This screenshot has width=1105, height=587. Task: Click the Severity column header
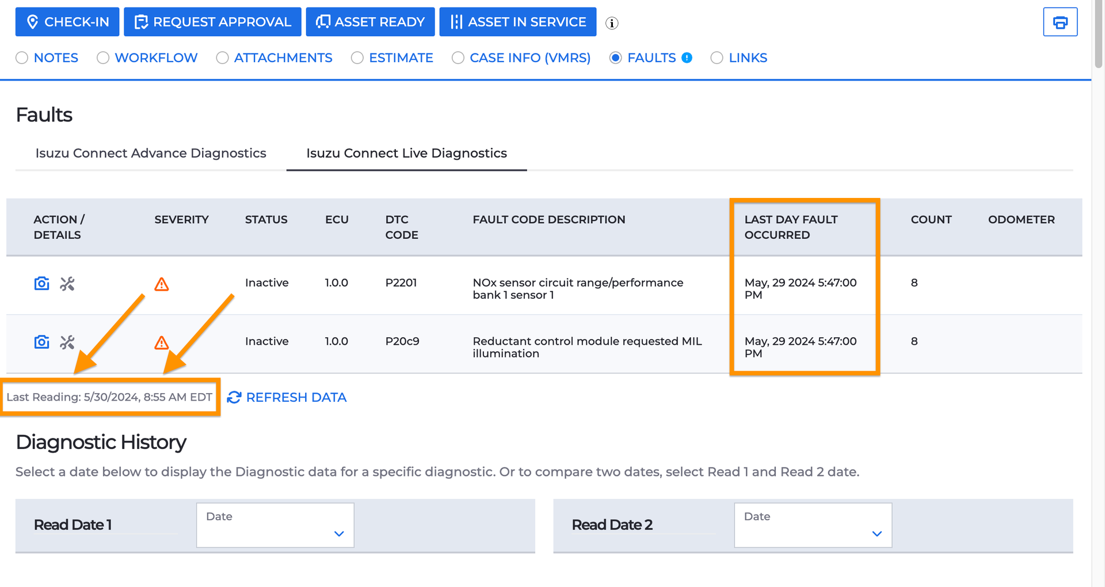tap(181, 220)
